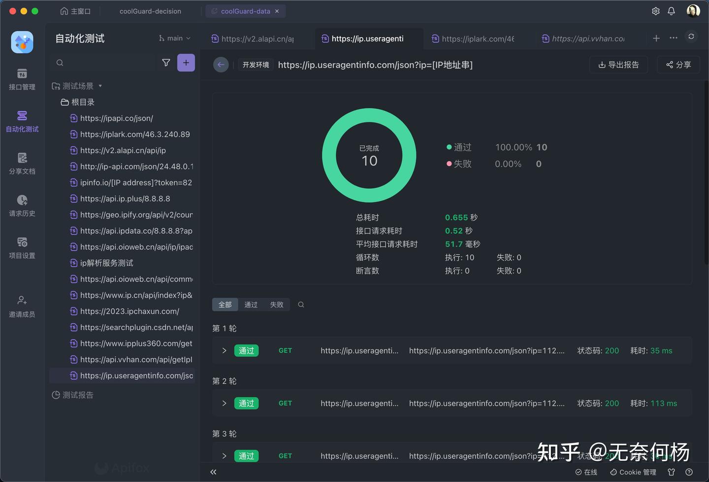The image size is (709, 482).
Task: Open the 分享文档 sidebar section
Action: [x=22, y=164]
